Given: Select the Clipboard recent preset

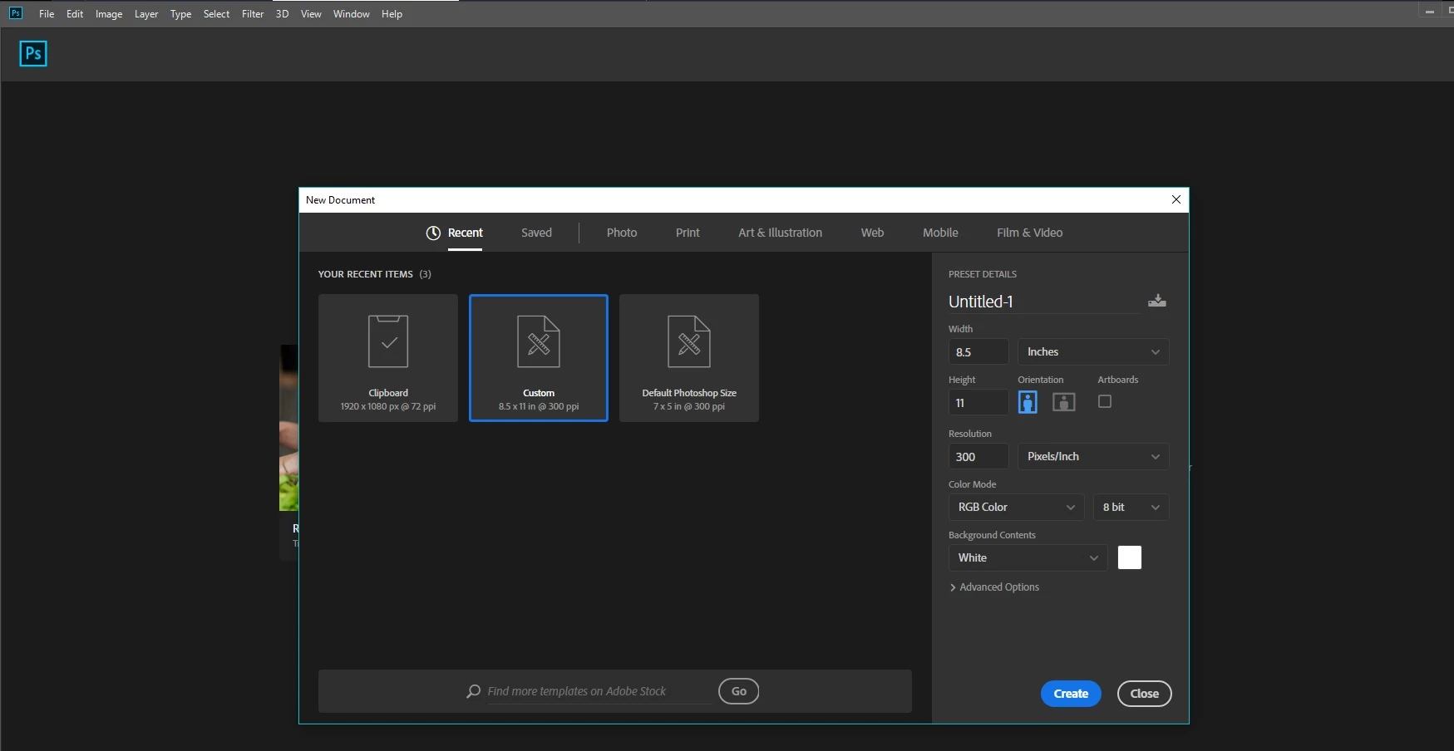Looking at the screenshot, I should 388,358.
